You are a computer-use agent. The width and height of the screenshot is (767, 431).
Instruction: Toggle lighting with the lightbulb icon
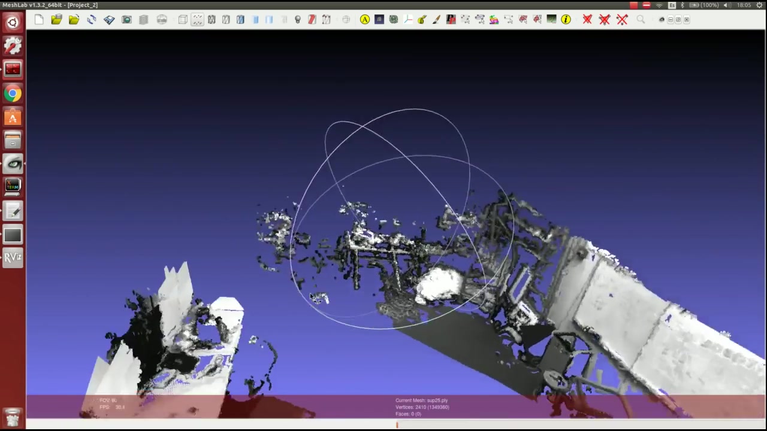pos(298,20)
